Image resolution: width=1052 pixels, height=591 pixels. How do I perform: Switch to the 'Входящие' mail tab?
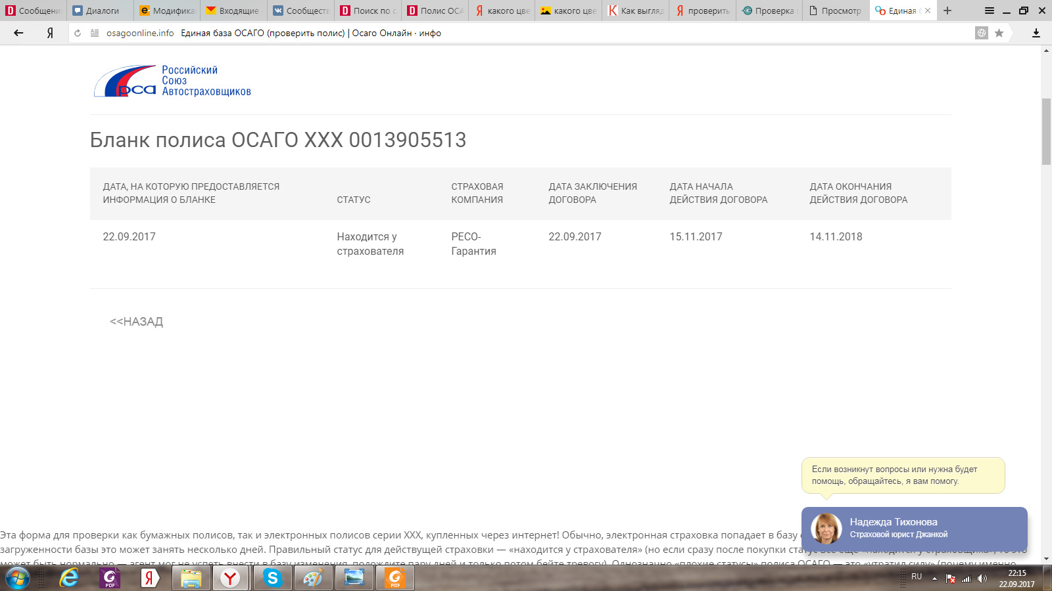235,11
